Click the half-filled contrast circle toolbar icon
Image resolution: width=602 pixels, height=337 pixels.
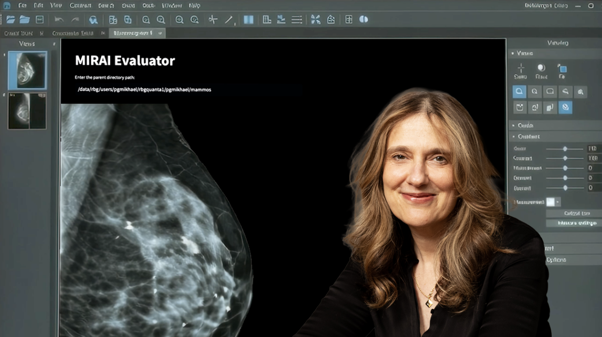tap(363, 19)
